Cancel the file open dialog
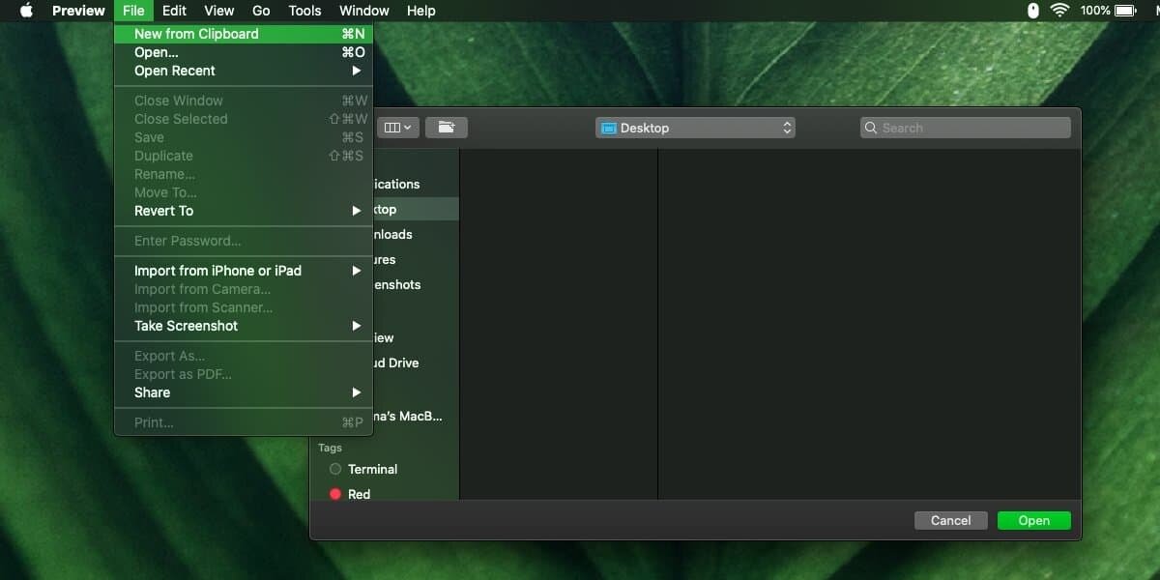The width and height of the screenshot is (1160, 580). (950, 520)
